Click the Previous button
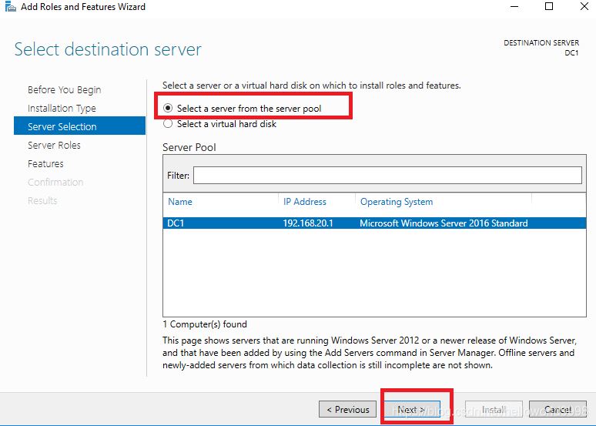This screenshot has width=596, height=426. (x=348, y=410)
